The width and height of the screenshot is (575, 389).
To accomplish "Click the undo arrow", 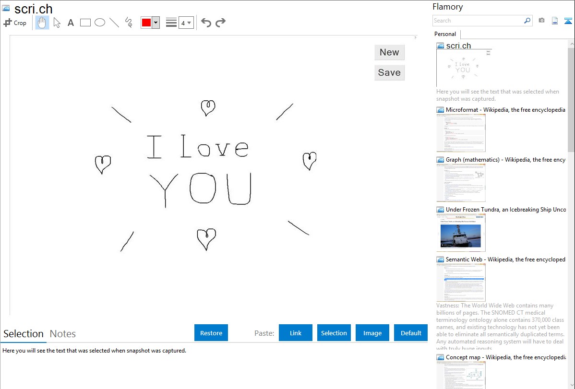I will (x=206, y=23).
